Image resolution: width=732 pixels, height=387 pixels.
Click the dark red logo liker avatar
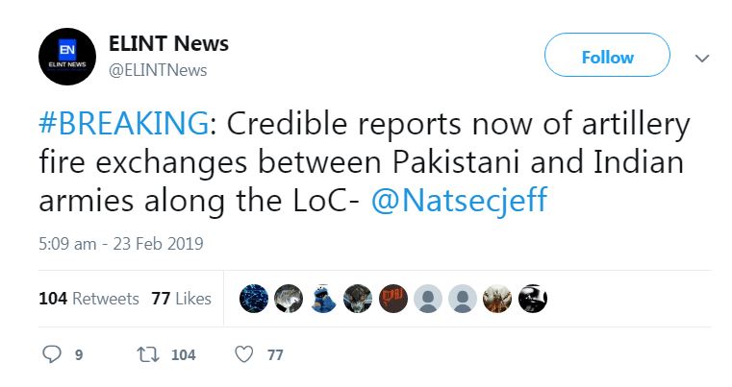click(392, 299)
